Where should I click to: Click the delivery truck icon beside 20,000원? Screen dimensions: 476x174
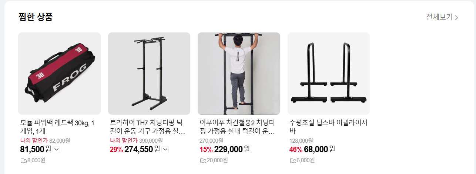click(x=203, y=160)
